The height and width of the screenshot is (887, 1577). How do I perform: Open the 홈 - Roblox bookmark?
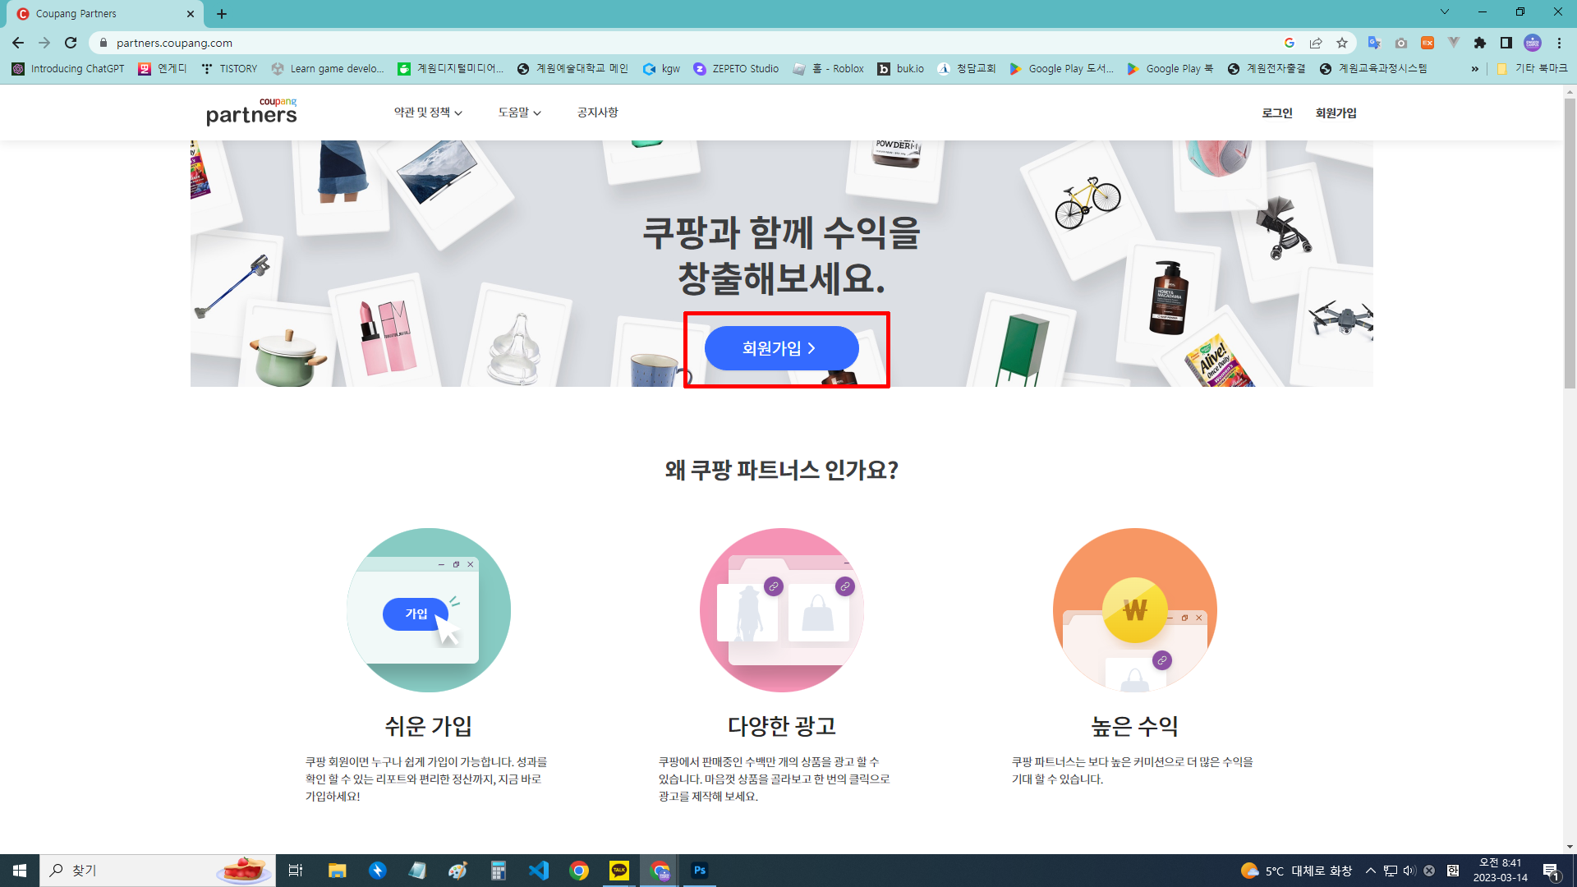click(x=828, y=69)
